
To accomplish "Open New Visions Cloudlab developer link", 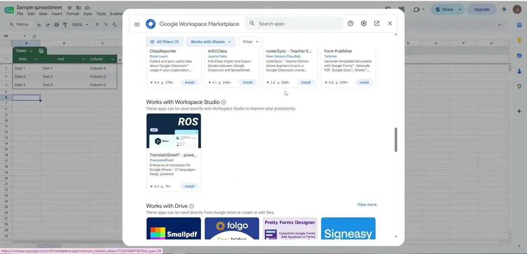I will (283, 56).
